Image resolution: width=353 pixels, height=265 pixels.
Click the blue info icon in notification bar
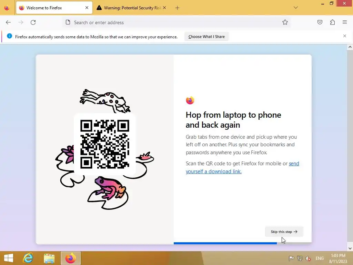(9, 36)
